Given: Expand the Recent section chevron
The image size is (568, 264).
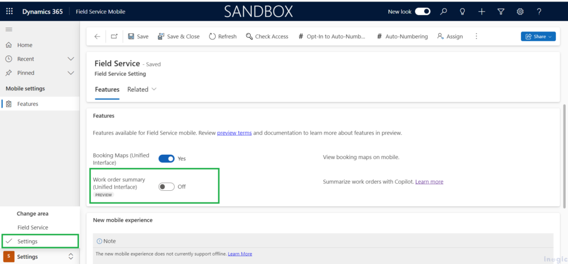Looking at the screenshot, I should pyautogui.click(x=70, y=59).
